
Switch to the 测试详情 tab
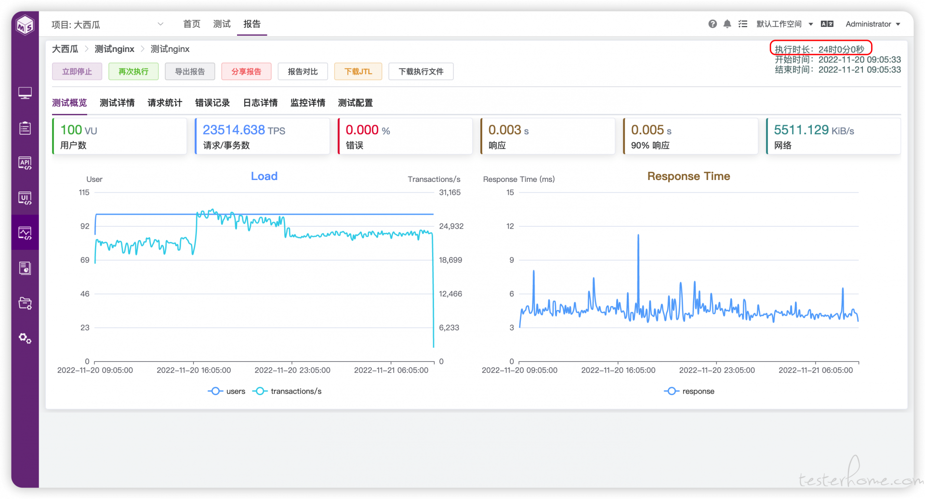click(x=117, y=102)
